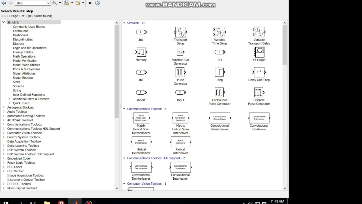
Task: Click the pin stay-on-top icon
Action: coord(90,3)
